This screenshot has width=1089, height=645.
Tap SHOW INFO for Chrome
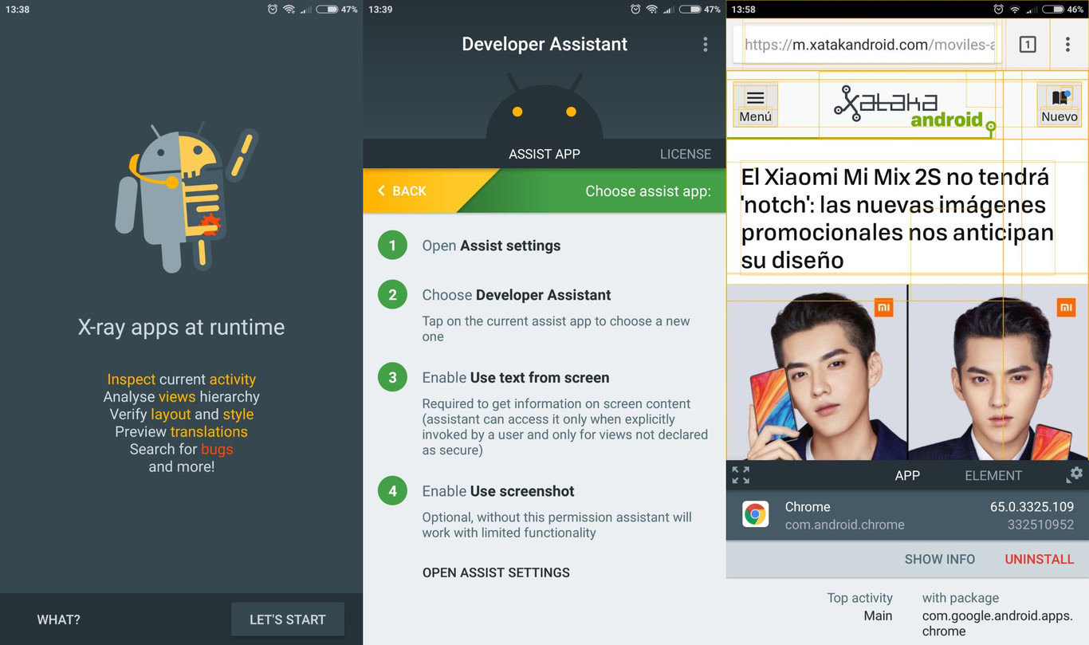coord(940,559)
